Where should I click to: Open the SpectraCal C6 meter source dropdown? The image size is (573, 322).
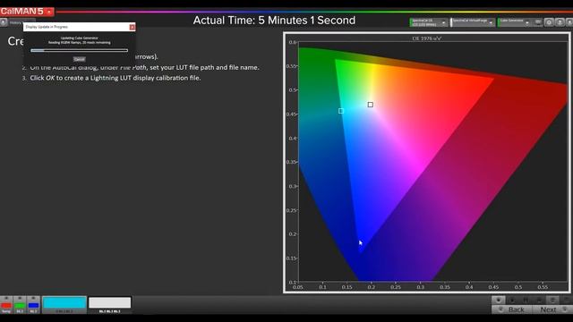[428, 22]
